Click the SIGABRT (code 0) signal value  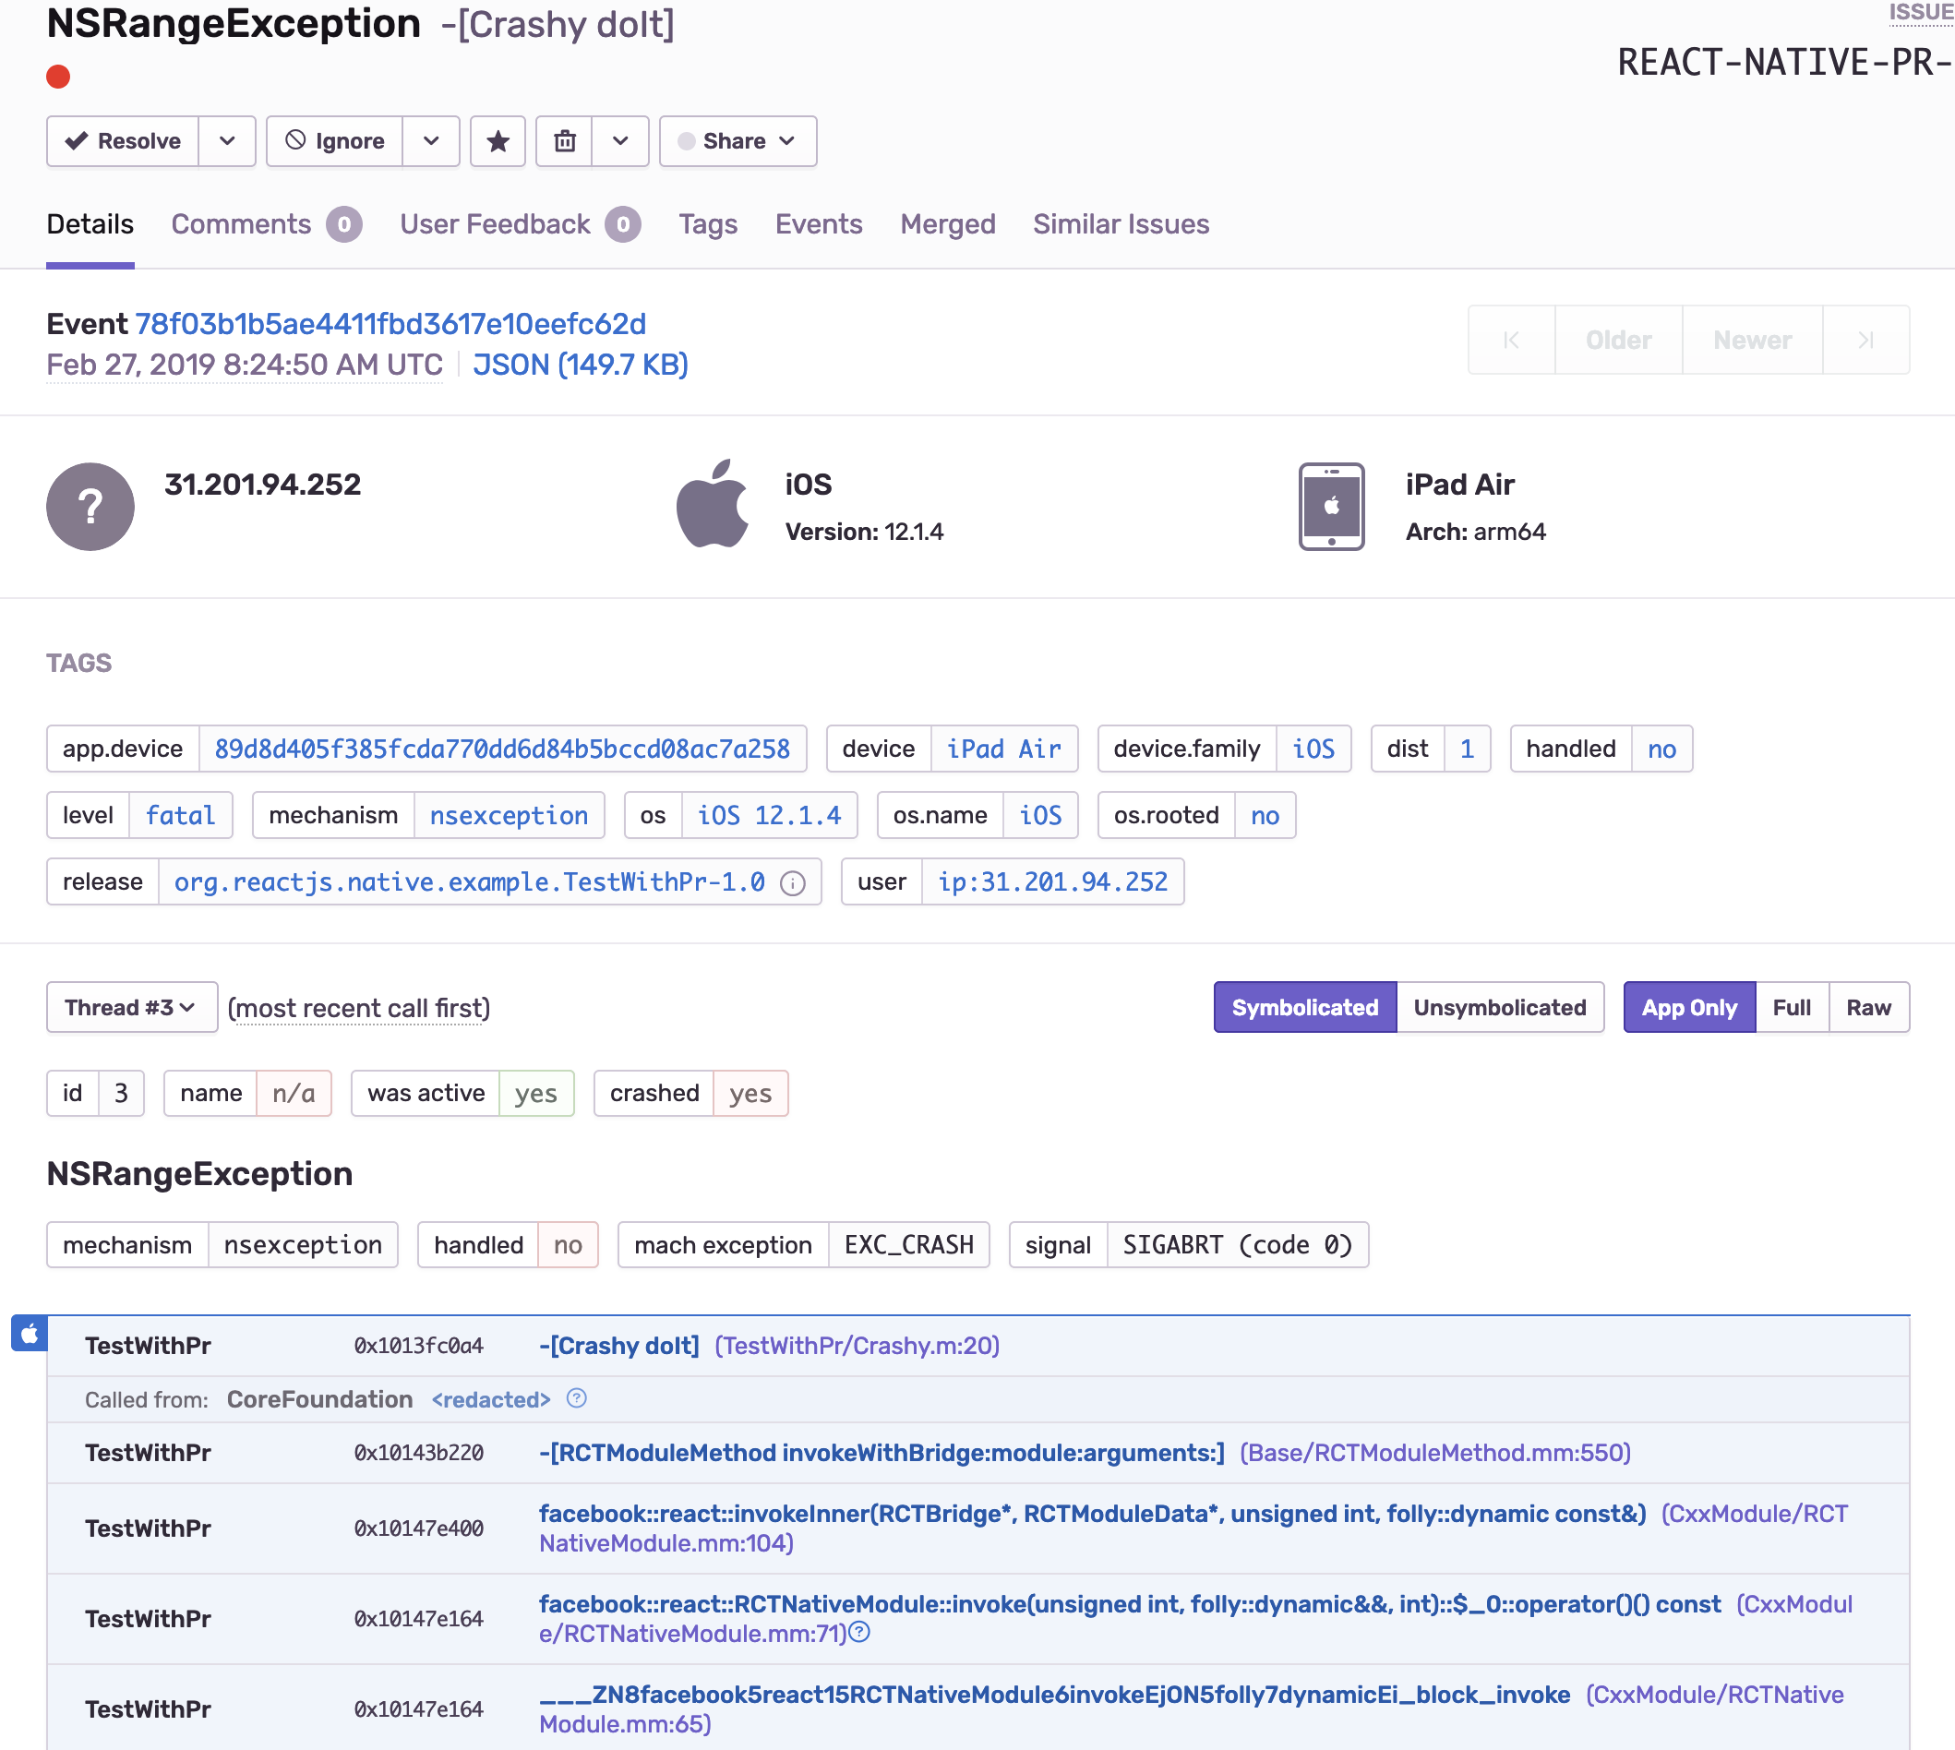(x=1238, y=1245)
